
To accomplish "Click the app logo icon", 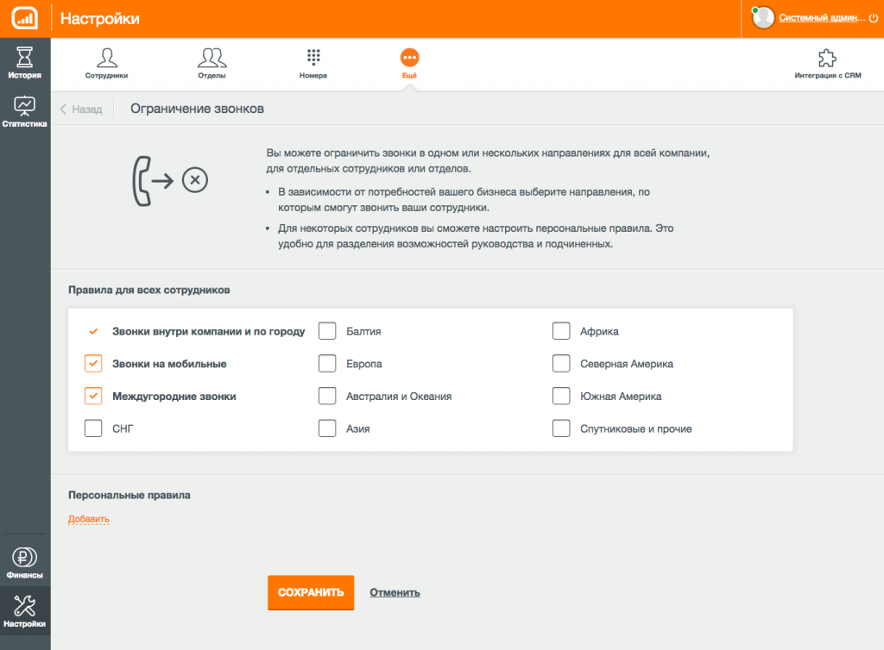I will coord(25,18).
